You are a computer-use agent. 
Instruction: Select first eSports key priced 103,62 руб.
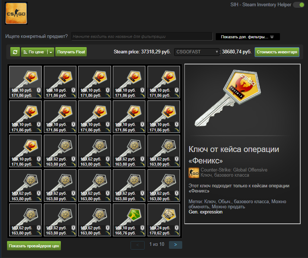[x=60, y=151]
